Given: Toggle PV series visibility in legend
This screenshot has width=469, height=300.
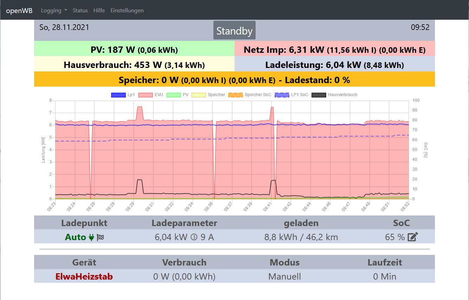Looking at the screenshot, I should 173,95.
